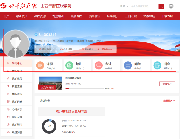Open the 新型城镇化解读 course title

coord(73,78)
